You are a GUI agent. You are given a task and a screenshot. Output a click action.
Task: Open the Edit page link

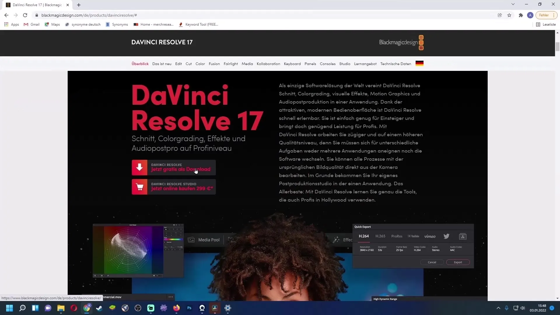178,64
